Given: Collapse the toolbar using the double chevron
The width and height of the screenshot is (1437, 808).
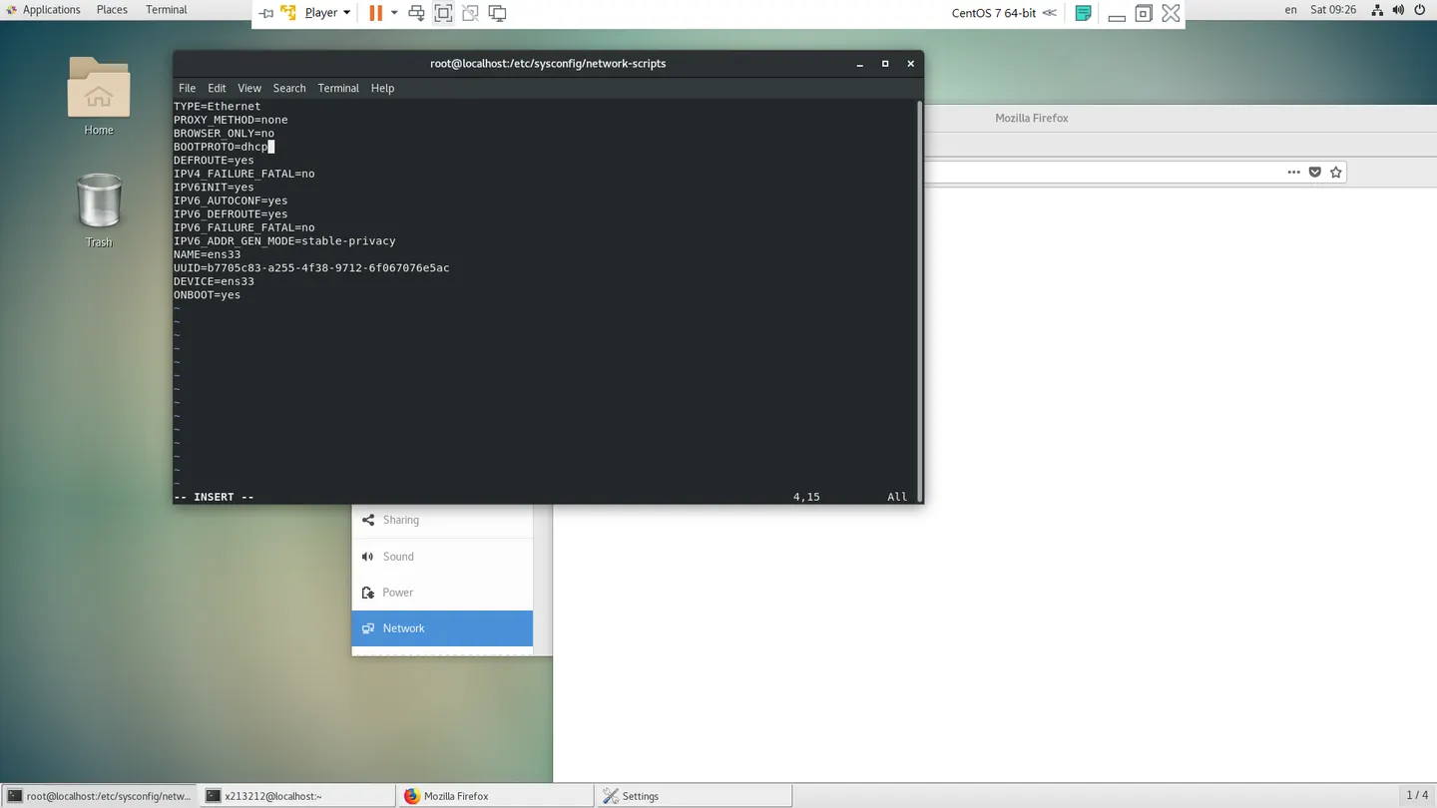Looking at the screenshot, I should 1050,13.
